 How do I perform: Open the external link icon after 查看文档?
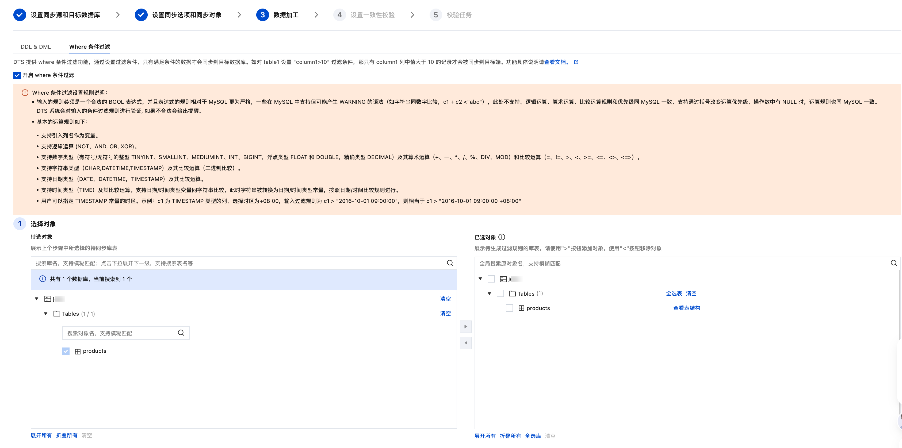576,62
